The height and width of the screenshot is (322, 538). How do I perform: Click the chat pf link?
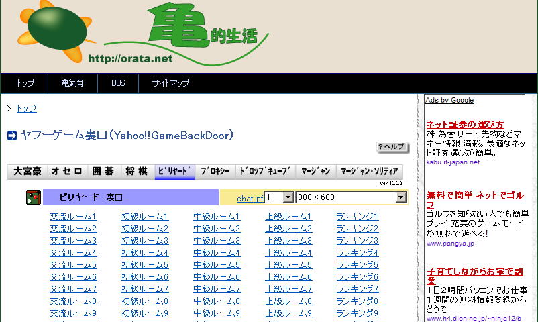[x=250, y=199]
